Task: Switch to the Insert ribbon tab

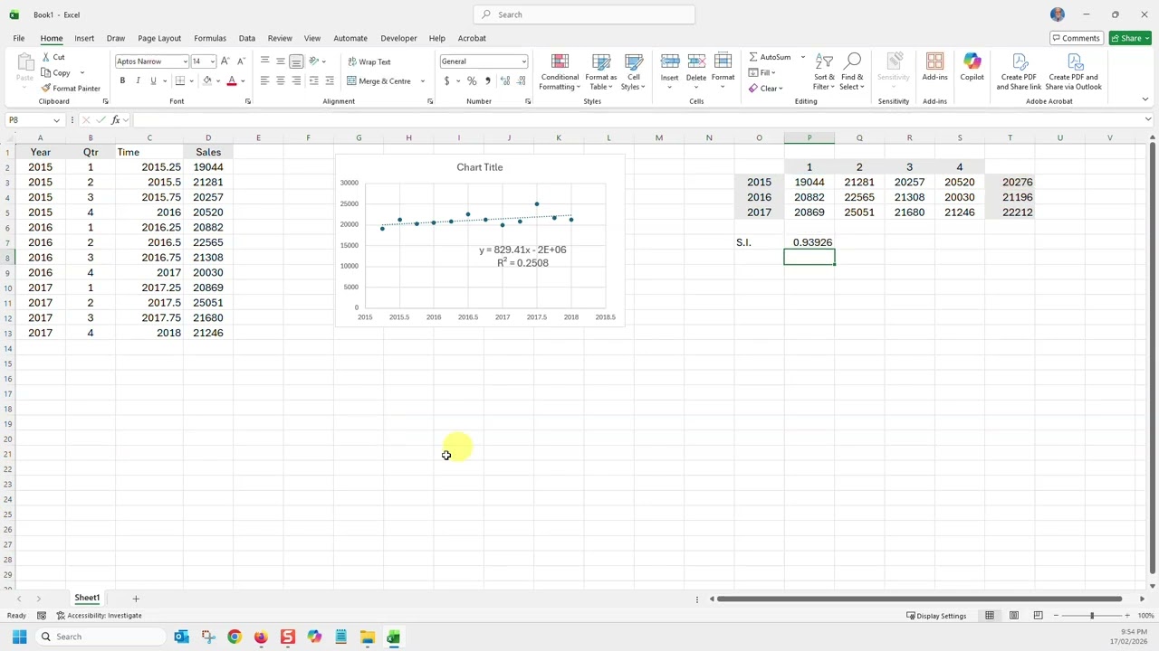Action: (84, 38)
